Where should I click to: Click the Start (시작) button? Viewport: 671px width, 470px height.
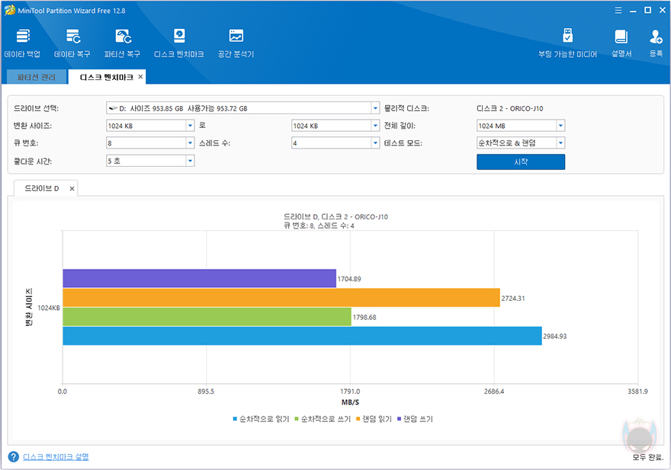521,161
